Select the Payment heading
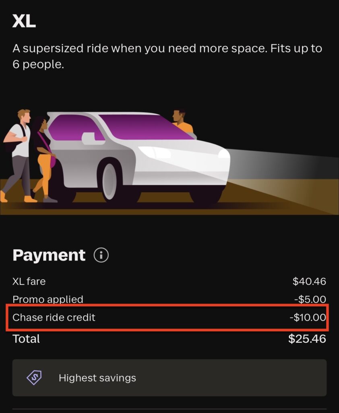This screenshot has width=339, height=413. click(x=49, y=255)
